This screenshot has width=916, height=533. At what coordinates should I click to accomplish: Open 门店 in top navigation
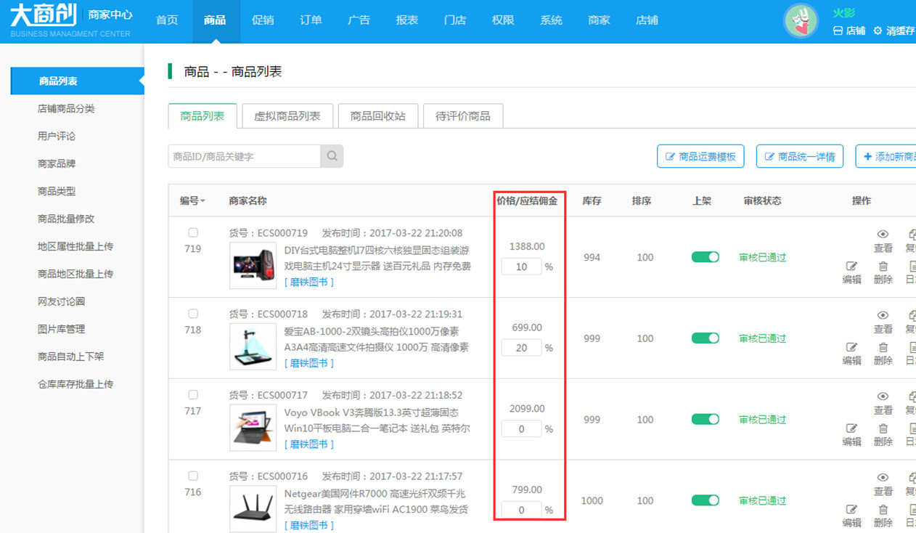(x=455, y=20)
